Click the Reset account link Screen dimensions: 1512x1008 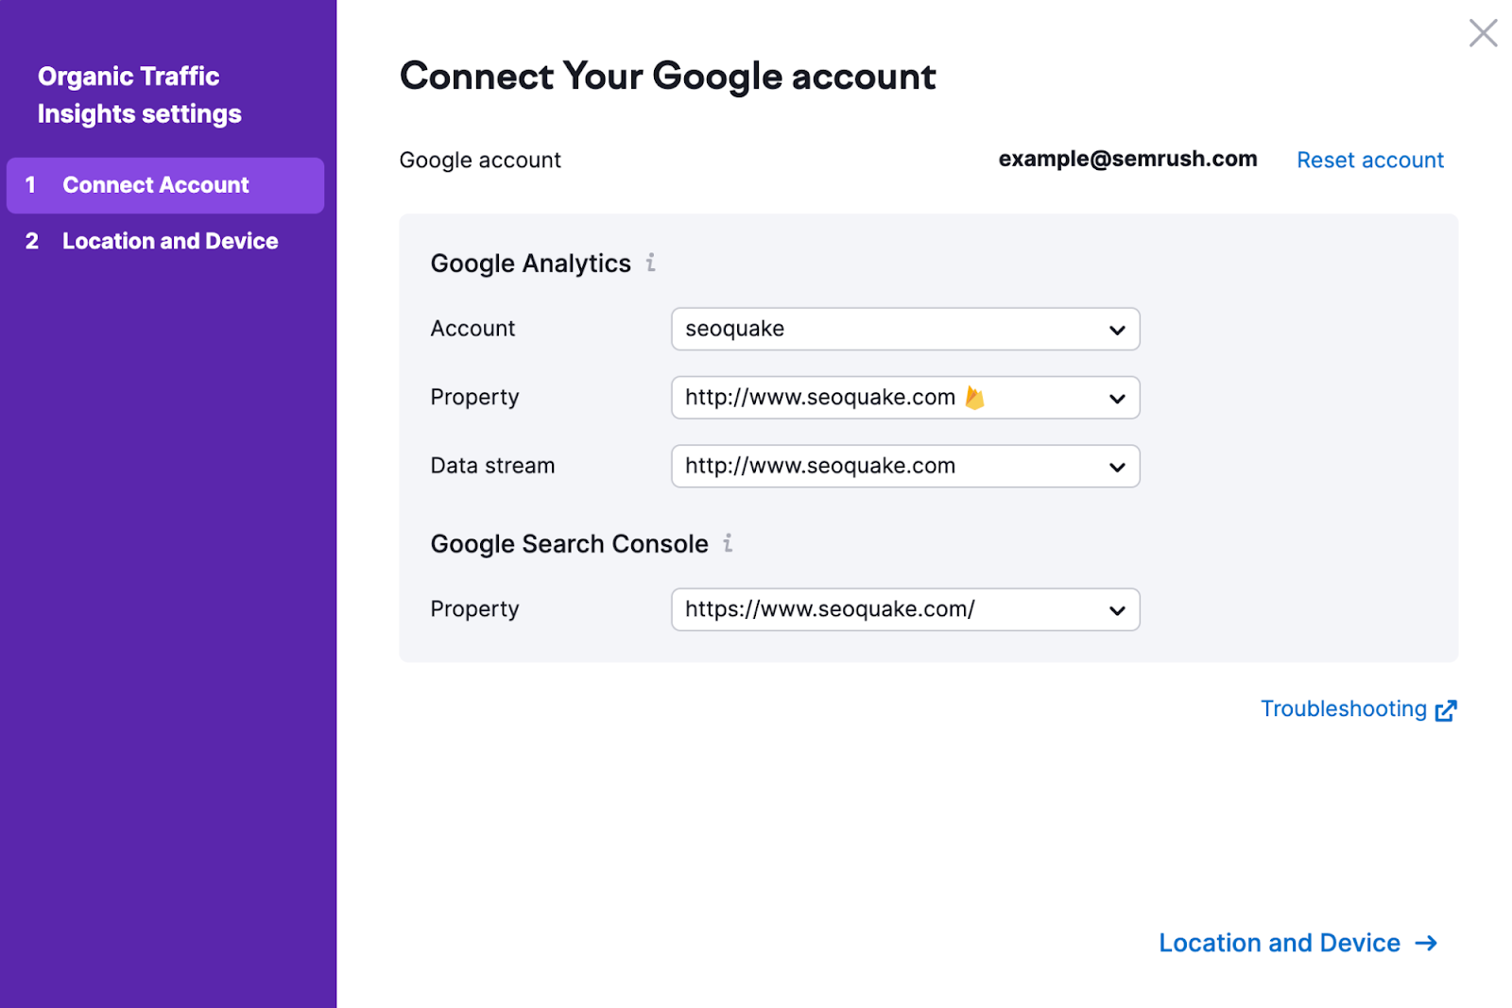[1369, 160]
